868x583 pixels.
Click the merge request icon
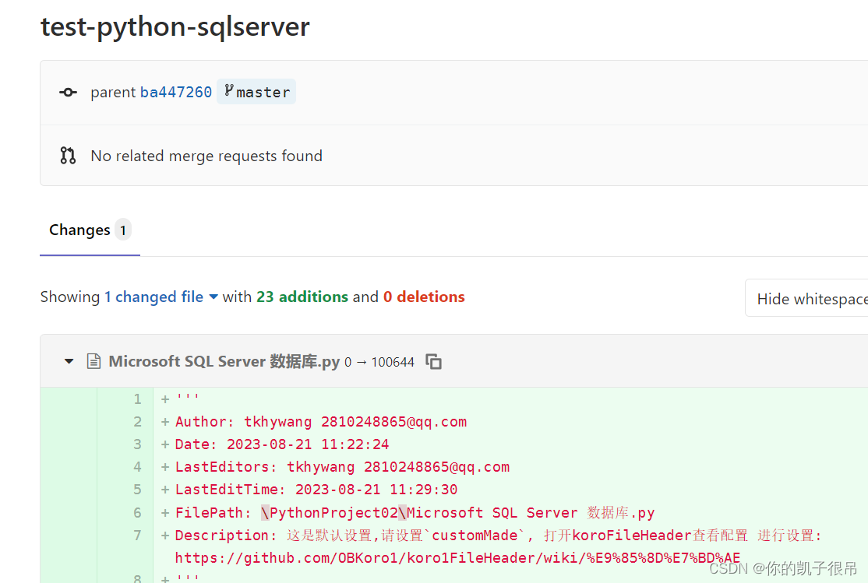coord(68,155)
